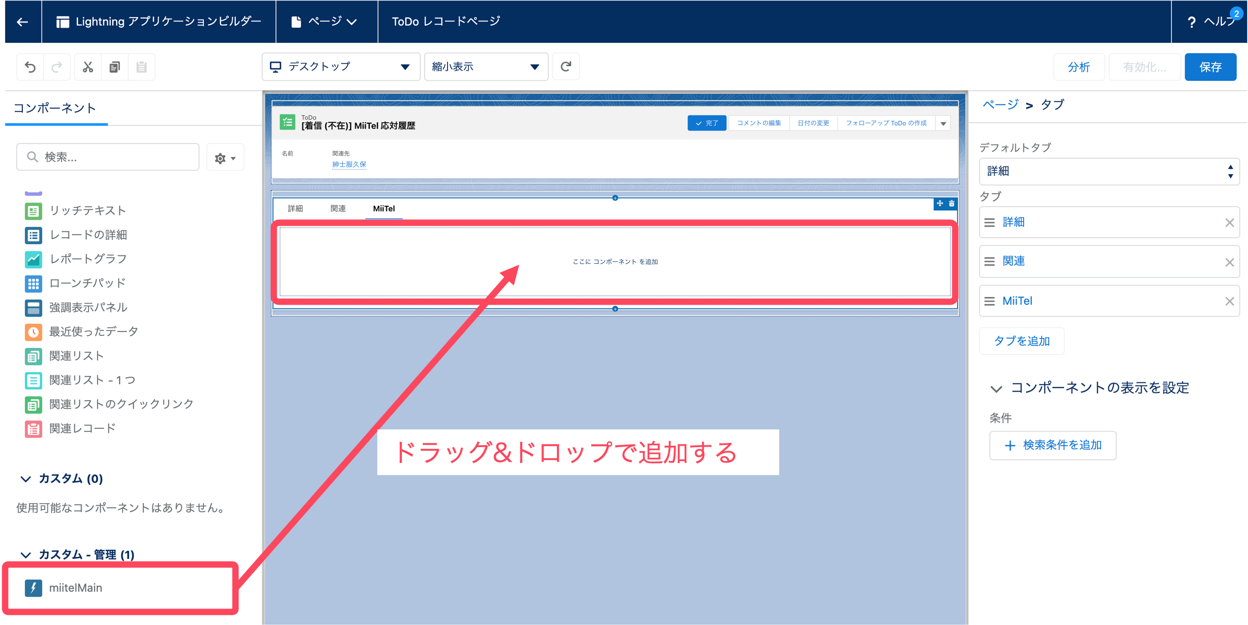Switch to 関連 tab in canvas
This screenshot has height=625, width=1248.
pyautogui.click(x=338, y=209)
